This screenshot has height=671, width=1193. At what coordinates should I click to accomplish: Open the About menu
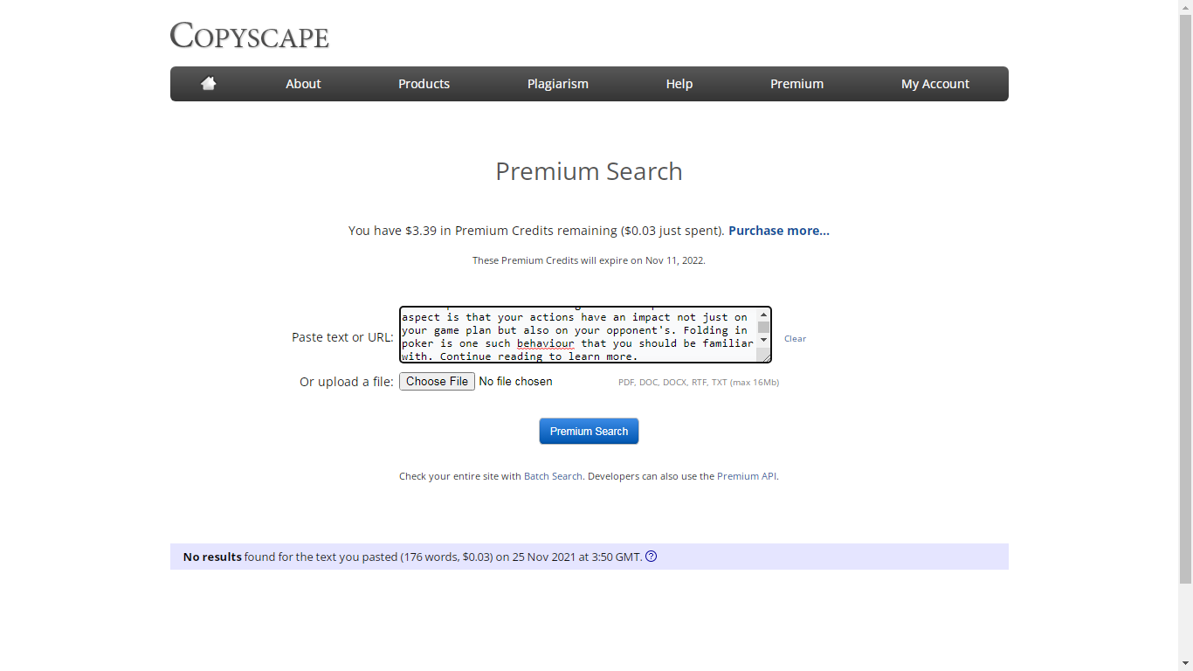303,84
